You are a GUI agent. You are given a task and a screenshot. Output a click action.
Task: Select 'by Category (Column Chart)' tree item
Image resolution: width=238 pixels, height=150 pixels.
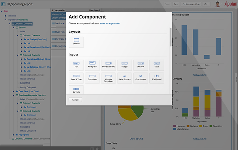click(37, 67)
